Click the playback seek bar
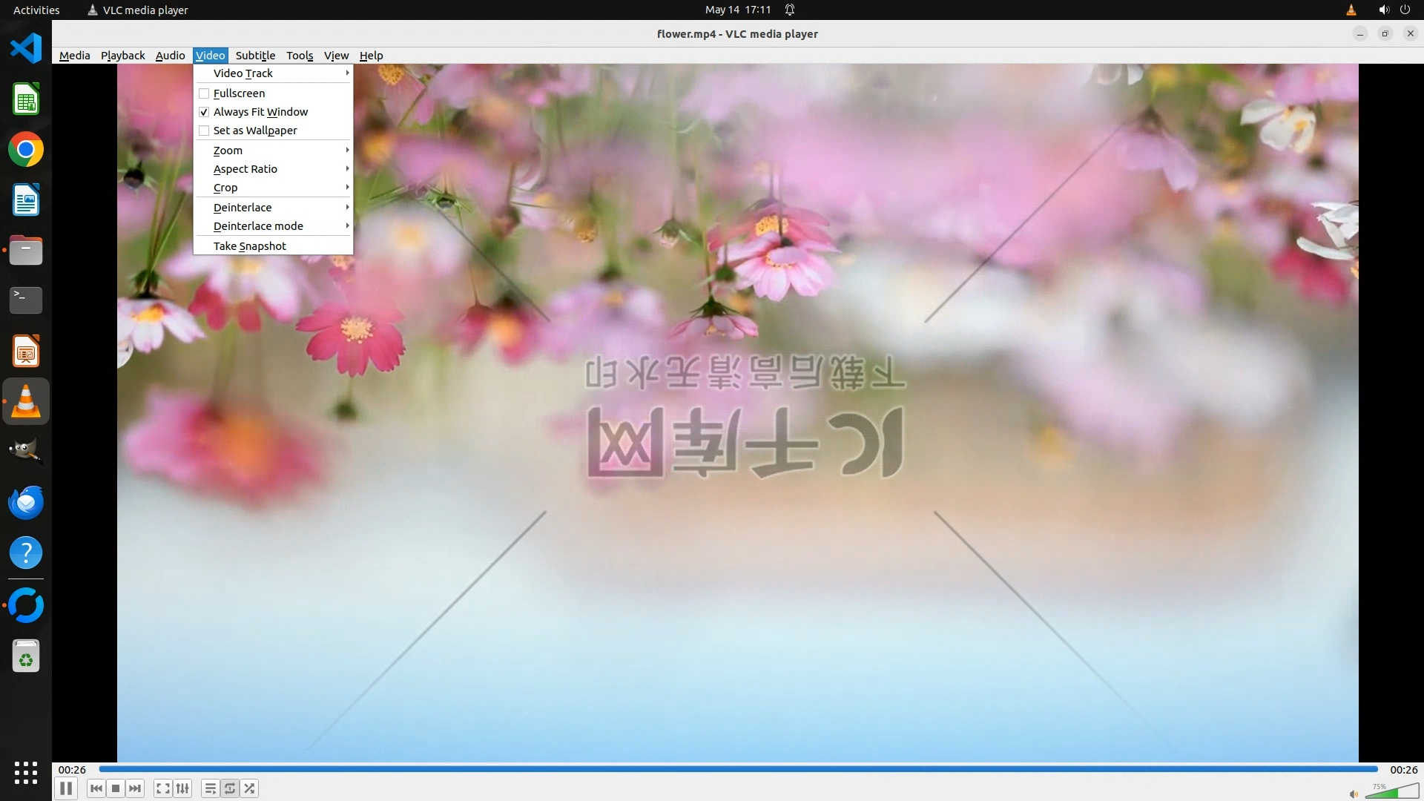Screen dimensions: 1424x801 738,769
